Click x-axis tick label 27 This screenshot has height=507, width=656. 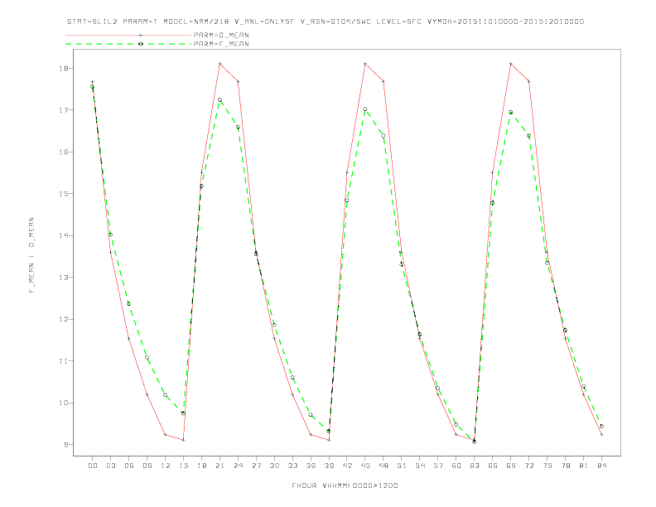(x=256, y=466)
